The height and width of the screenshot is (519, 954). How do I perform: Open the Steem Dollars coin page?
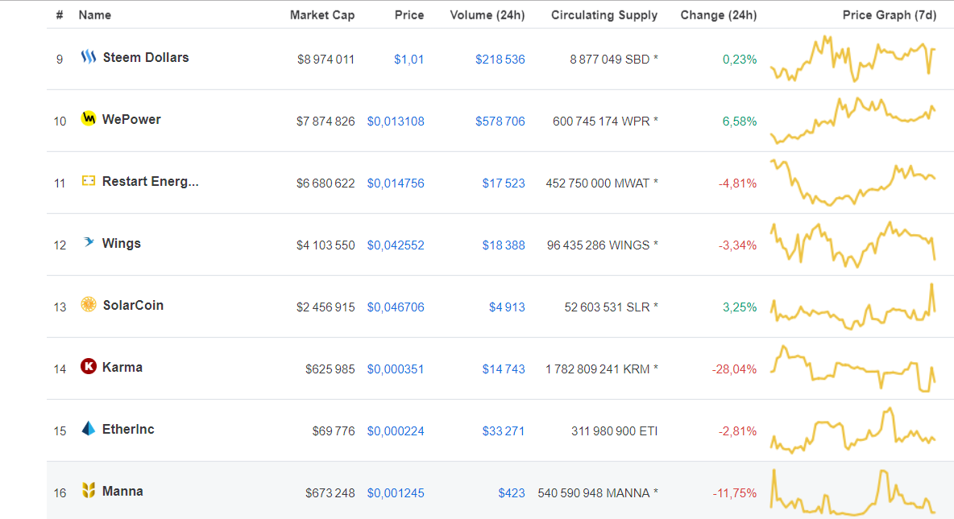[145, 58]
